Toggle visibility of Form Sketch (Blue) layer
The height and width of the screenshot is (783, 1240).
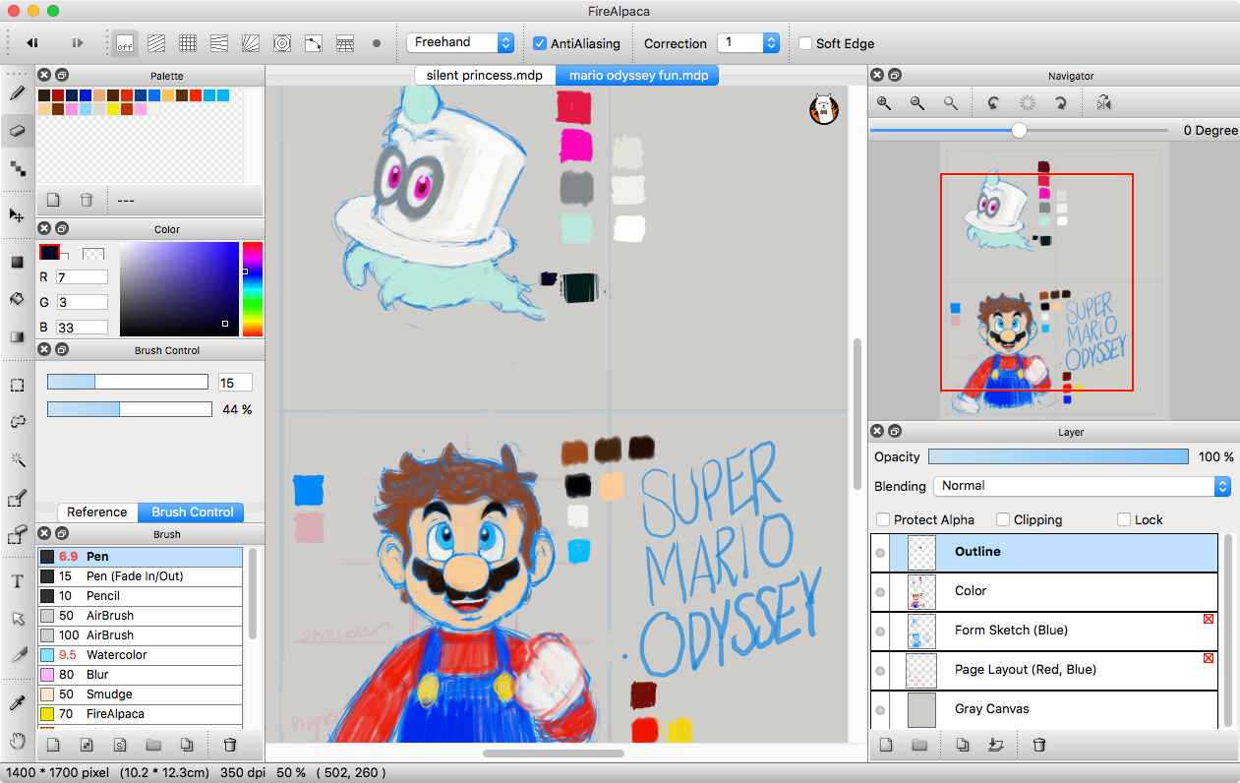pos(880,632)
